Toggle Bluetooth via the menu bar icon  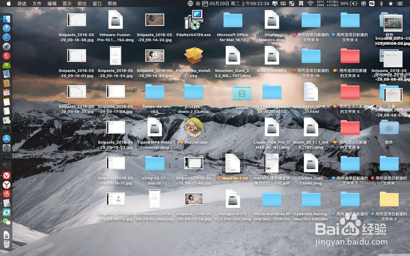tap(381, 4)
